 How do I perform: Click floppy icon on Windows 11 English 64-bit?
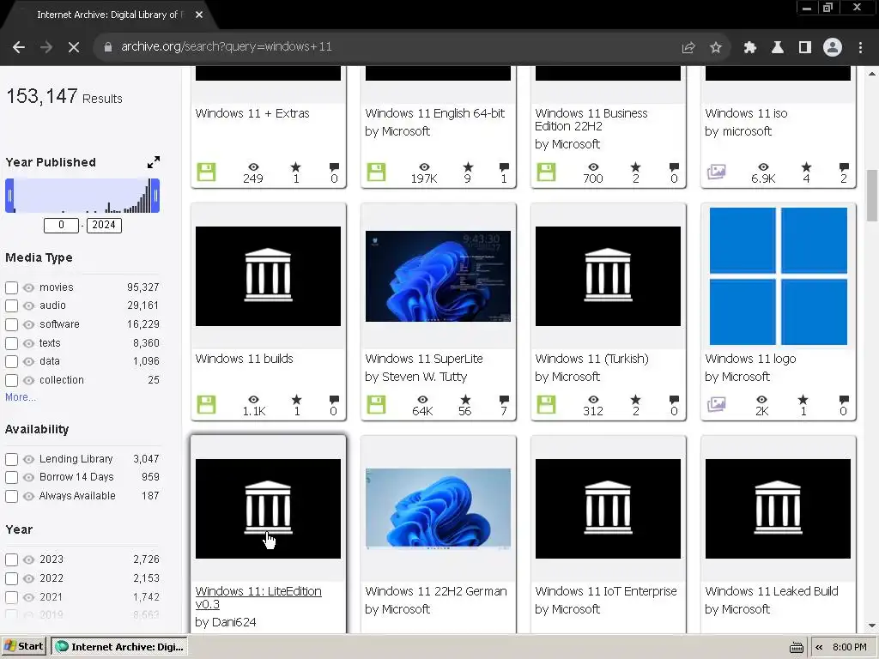click(x=376, y=172)
